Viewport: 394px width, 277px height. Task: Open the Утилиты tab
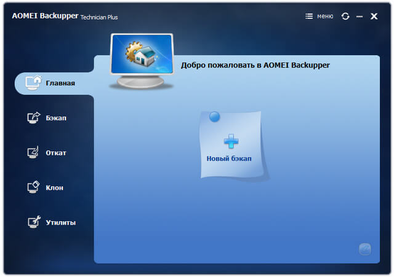52,222
